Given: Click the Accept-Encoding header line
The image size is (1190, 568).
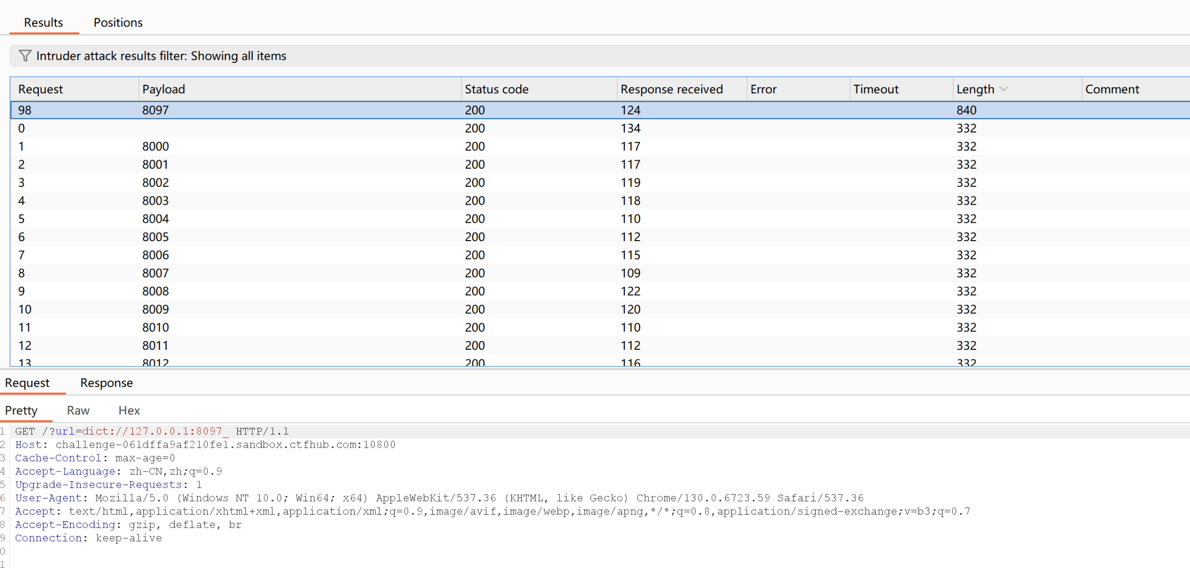Looking at the screenshot, I should pyautogui.click(x=129, y=525).
